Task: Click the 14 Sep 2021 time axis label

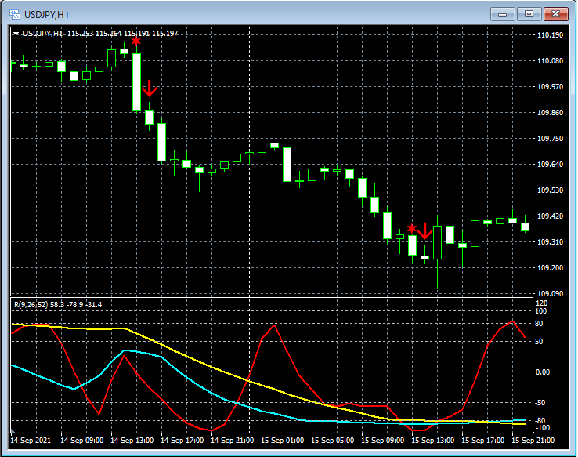Action: click(31, 441)
